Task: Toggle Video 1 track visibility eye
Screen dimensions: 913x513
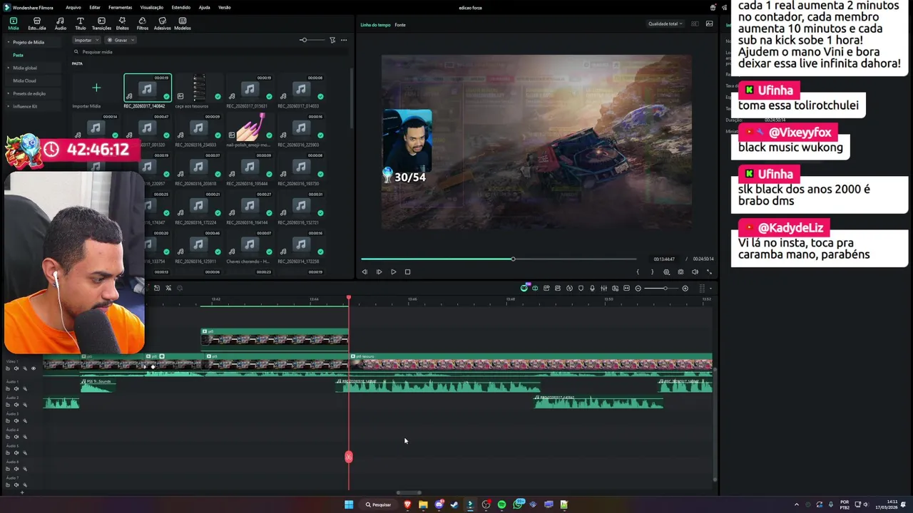Action: 33,368
